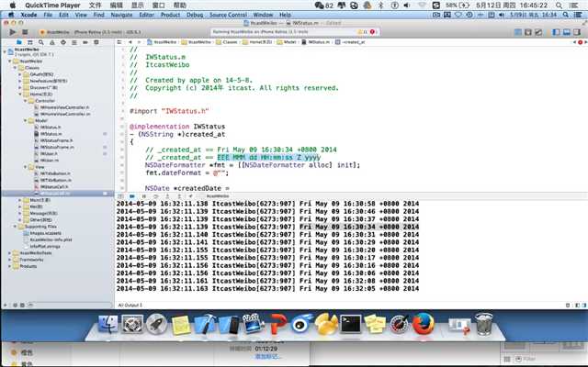Screen dimensions: 588x367
Task: Open the Find navigator magnifier icon
Action: pyautogui.click(x=40, y=42)
